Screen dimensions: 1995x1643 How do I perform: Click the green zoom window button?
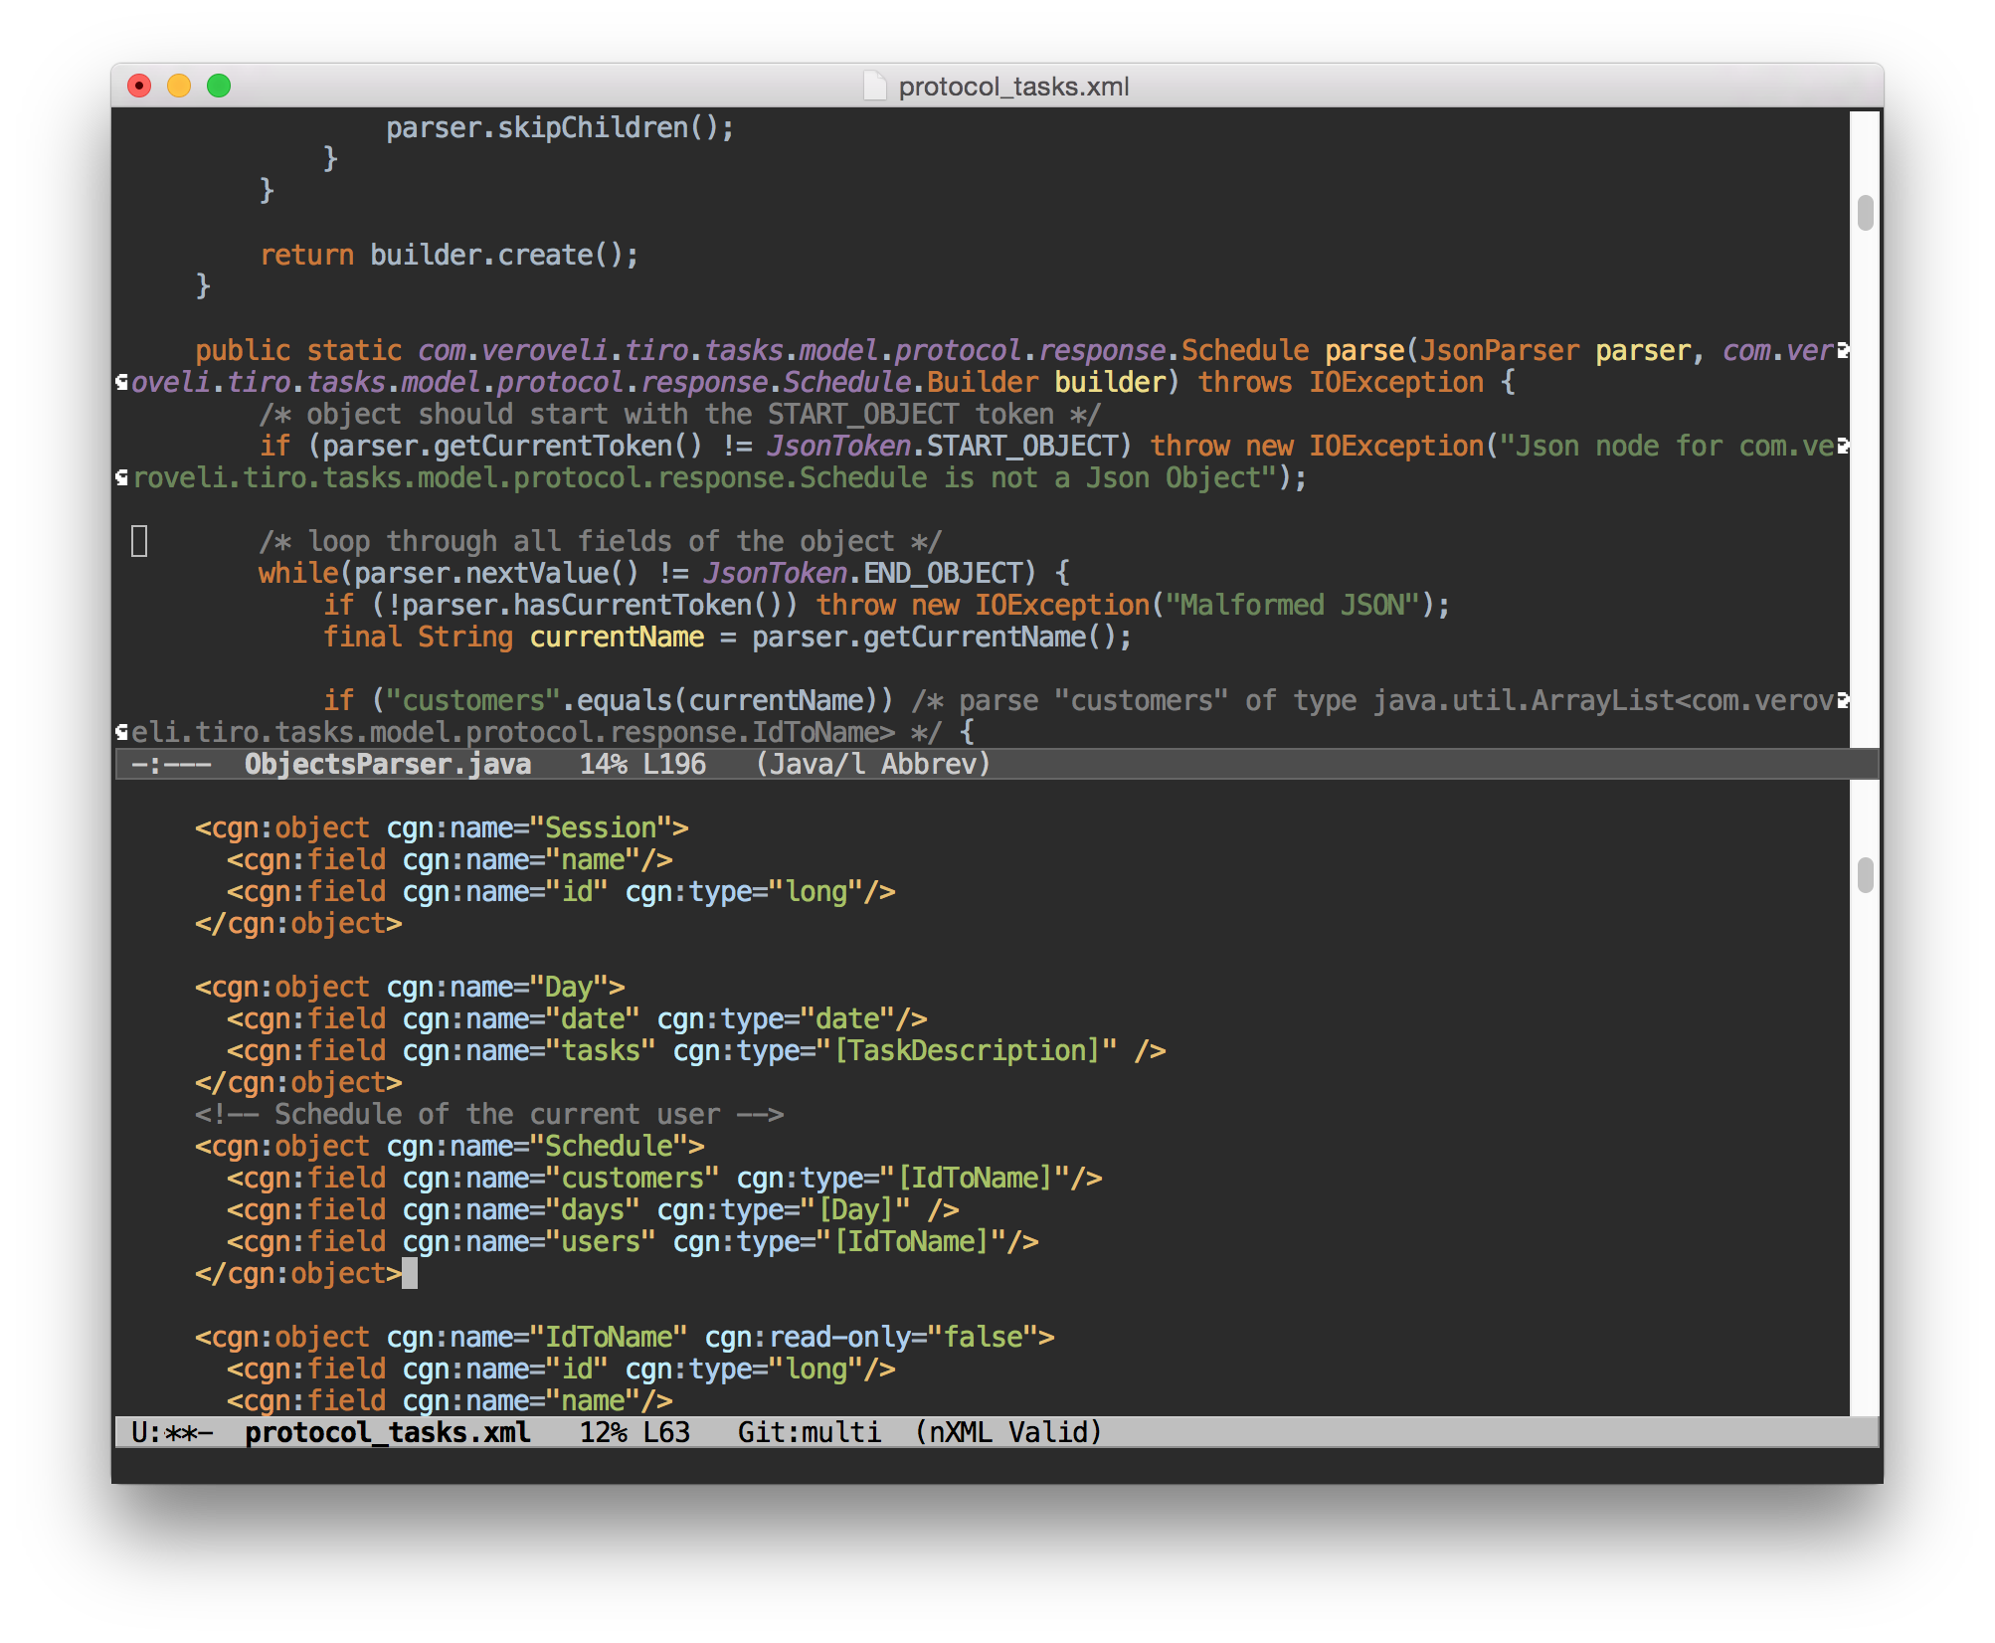coord(219,87)
